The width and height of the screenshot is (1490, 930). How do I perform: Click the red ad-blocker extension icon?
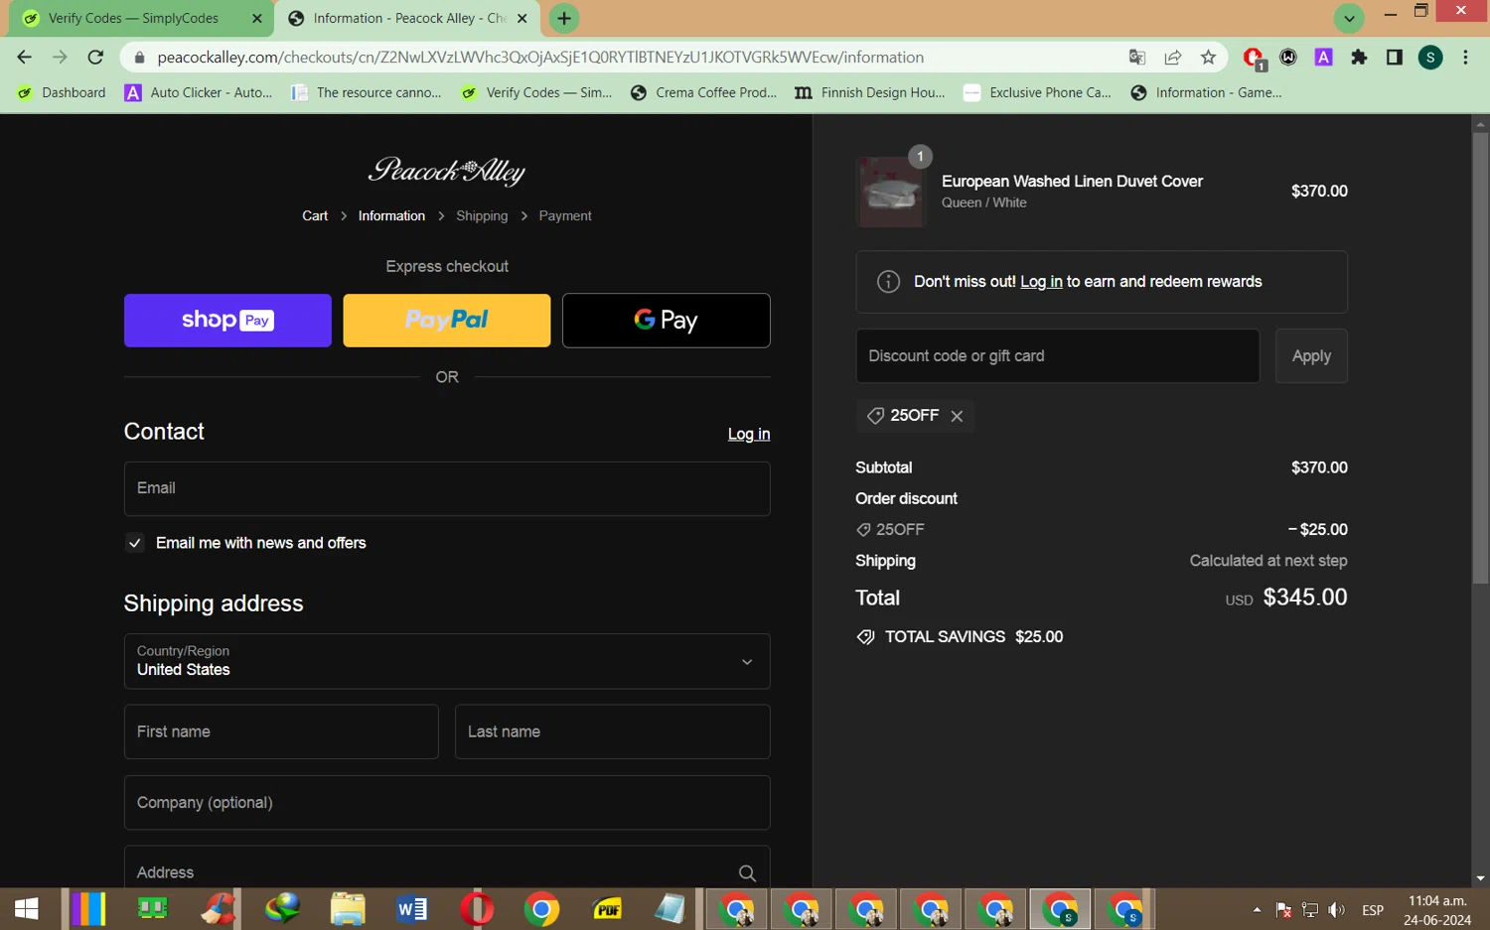click(x=1254, y=59)
